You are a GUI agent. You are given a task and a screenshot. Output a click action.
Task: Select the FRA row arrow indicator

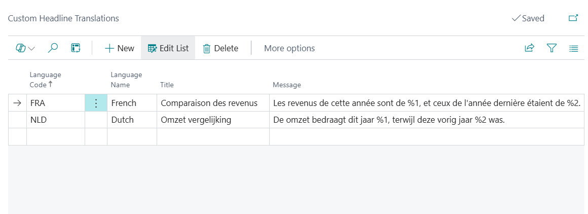tap(17, 103)
